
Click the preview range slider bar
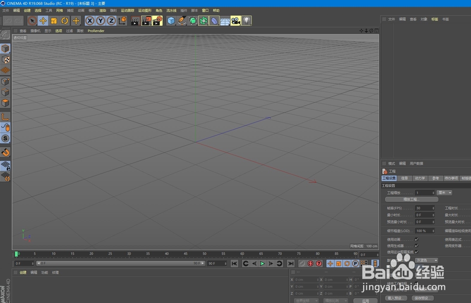click(x=121, y=263)
